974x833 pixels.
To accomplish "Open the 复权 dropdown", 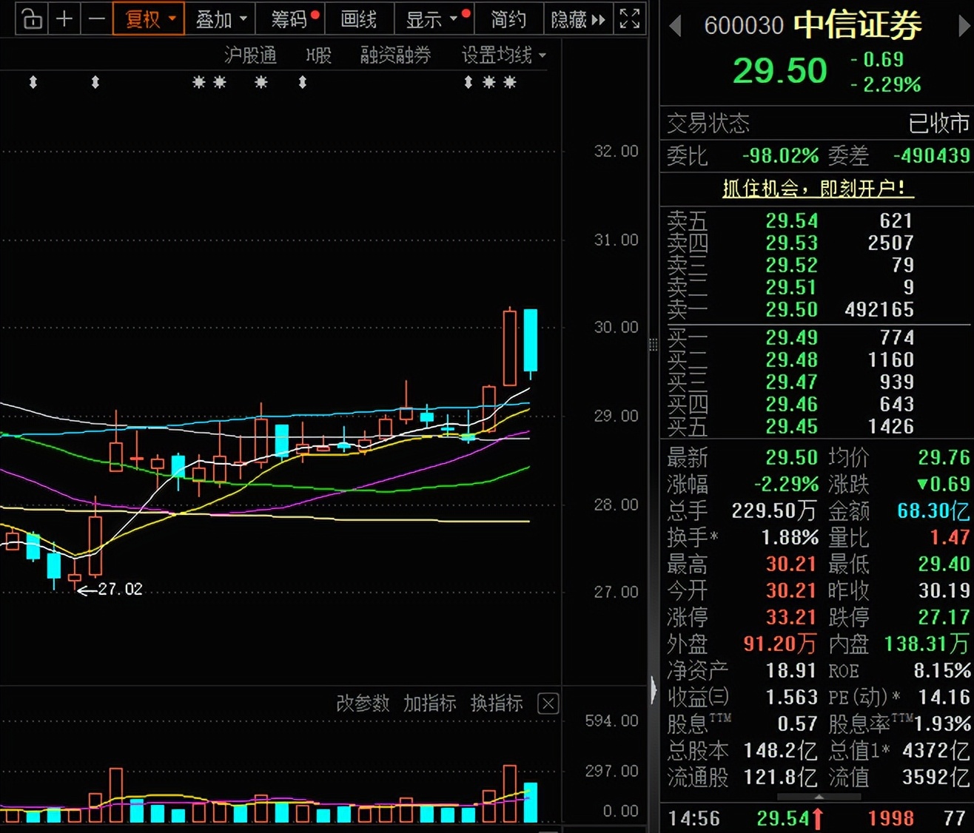I will (149, 19).
